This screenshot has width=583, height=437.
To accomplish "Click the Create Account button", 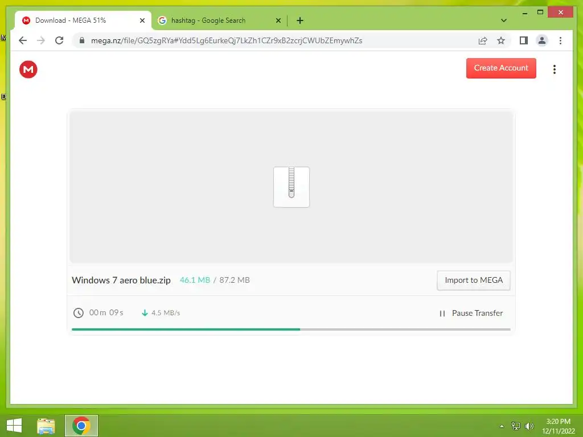I will 501,68.
